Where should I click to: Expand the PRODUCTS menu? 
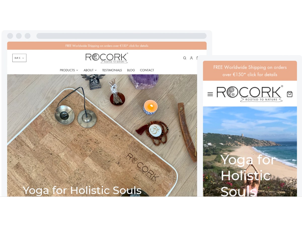[69, 70]
